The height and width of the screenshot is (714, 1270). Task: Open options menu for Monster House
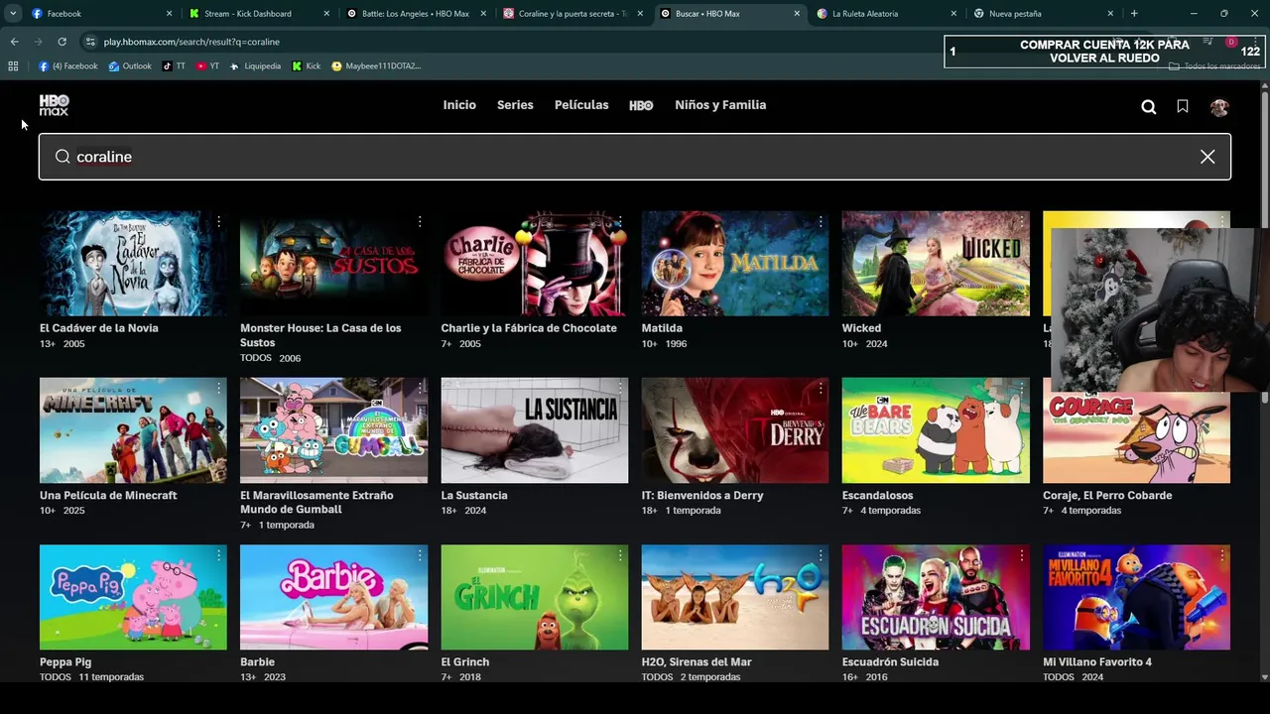point(420,222)
